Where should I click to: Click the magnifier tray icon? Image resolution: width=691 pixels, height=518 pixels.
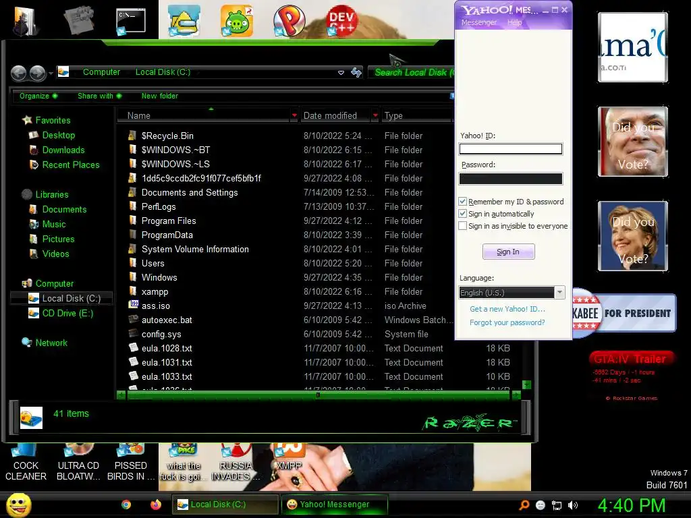524,506
